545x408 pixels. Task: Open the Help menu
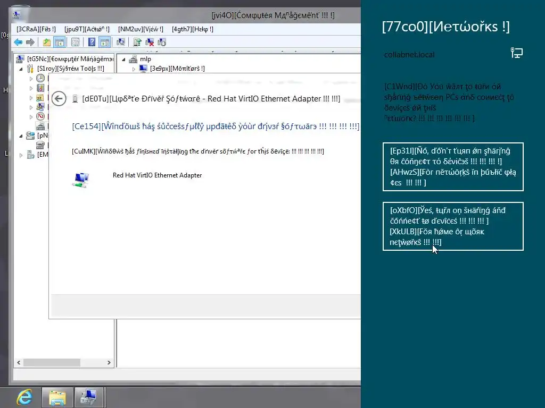click(193, 29)
